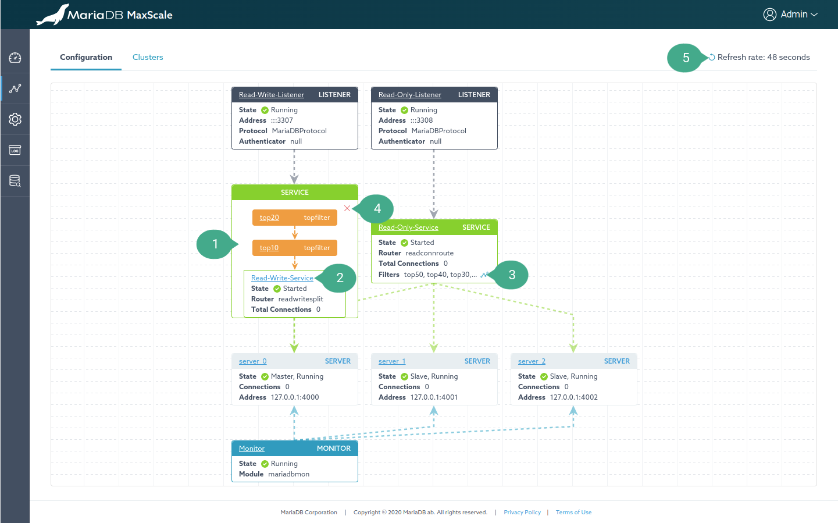
Task: Collapse filters with the red X icon
Action: pos(347,208)
